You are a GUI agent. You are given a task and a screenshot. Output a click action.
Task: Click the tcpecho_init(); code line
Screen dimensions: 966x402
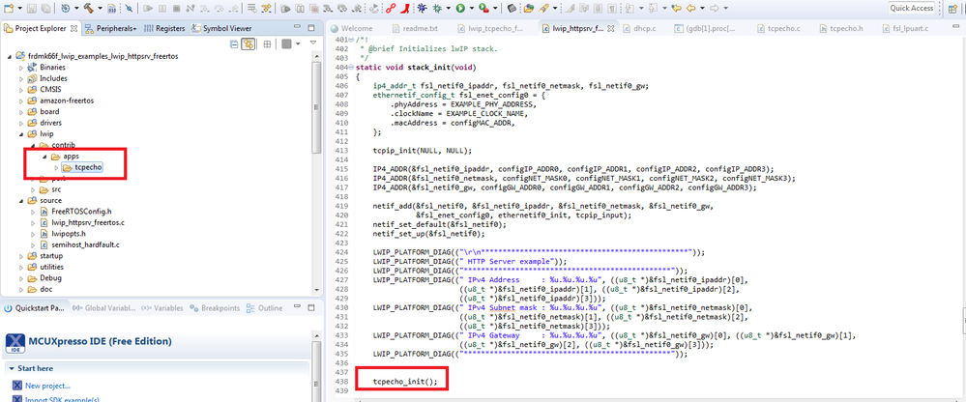click(405, 382)
